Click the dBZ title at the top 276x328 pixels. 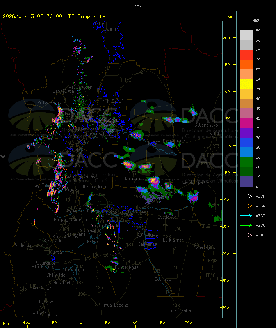click(x=138, y=5)
